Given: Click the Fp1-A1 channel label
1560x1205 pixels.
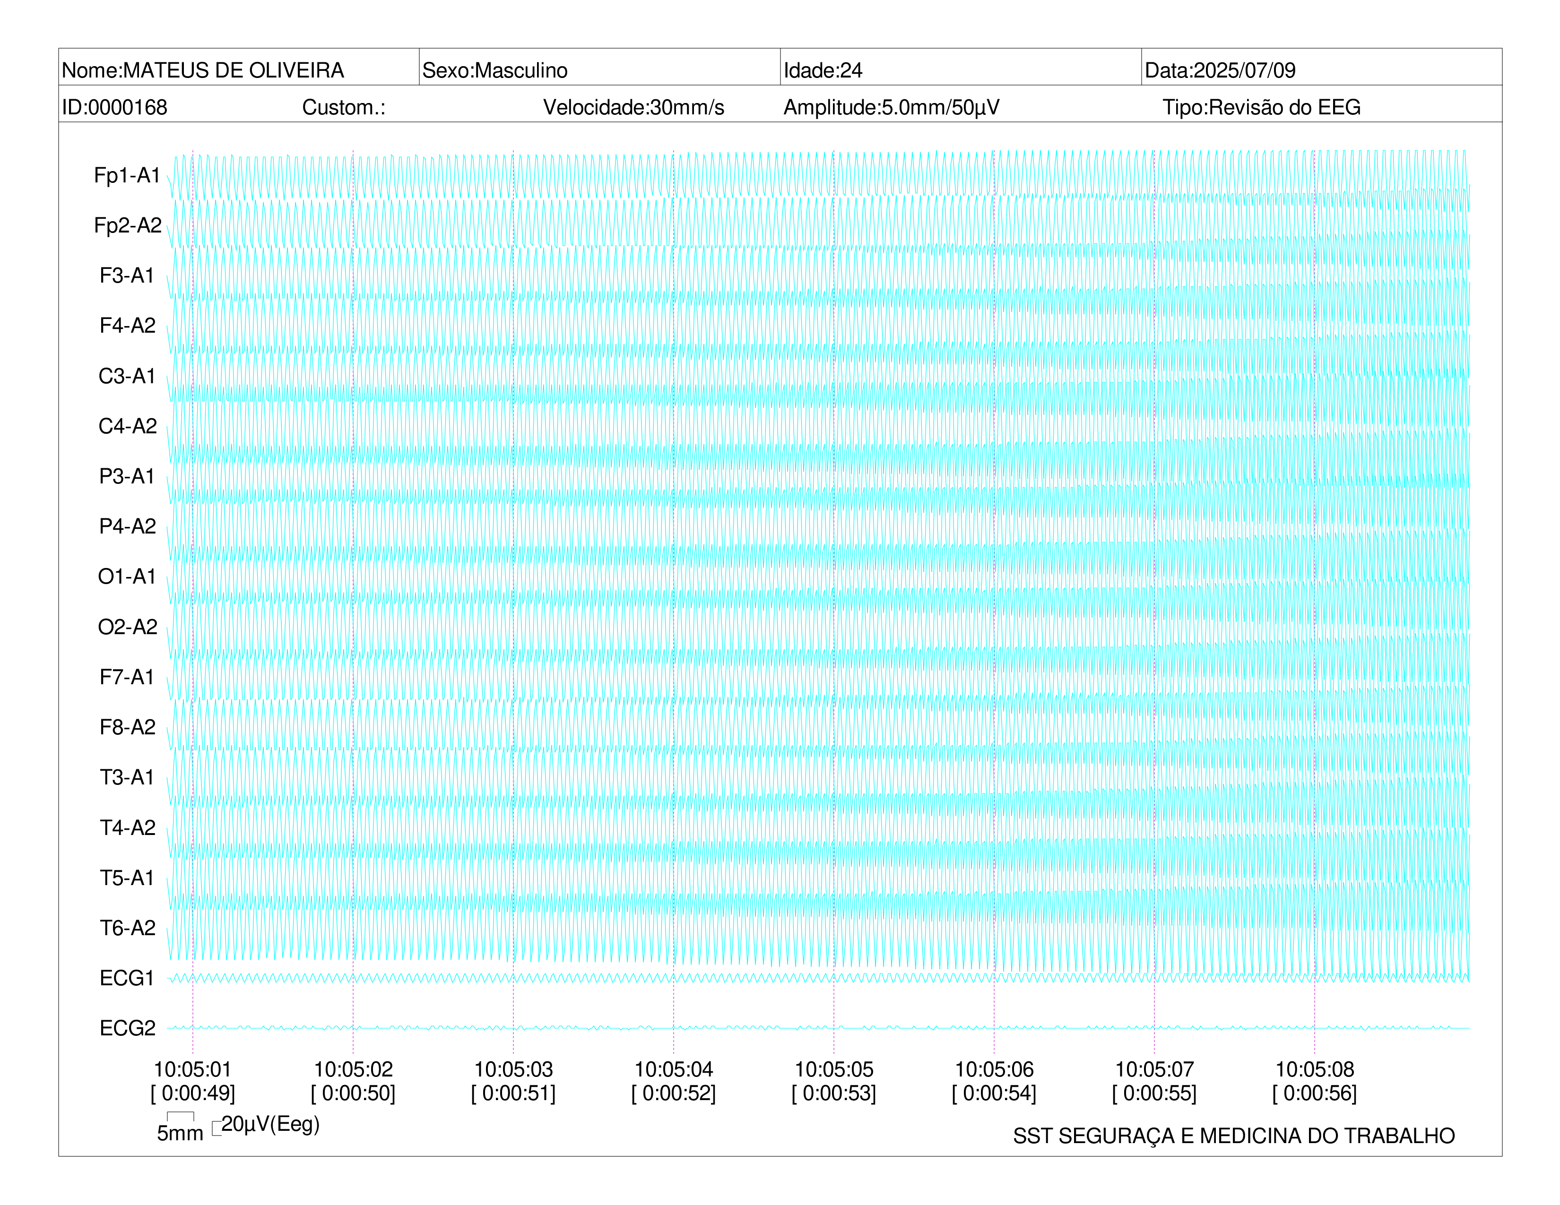Looking at the screenshot, I should [x=127, y=175].
